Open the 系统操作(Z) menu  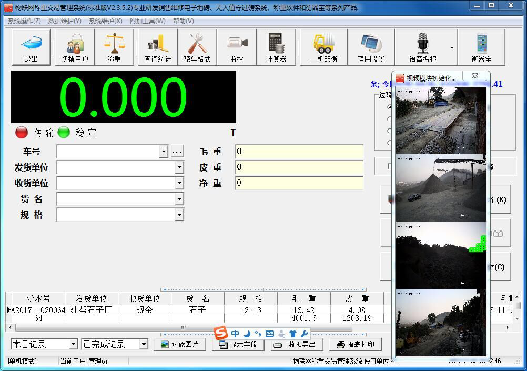[24, 21]
